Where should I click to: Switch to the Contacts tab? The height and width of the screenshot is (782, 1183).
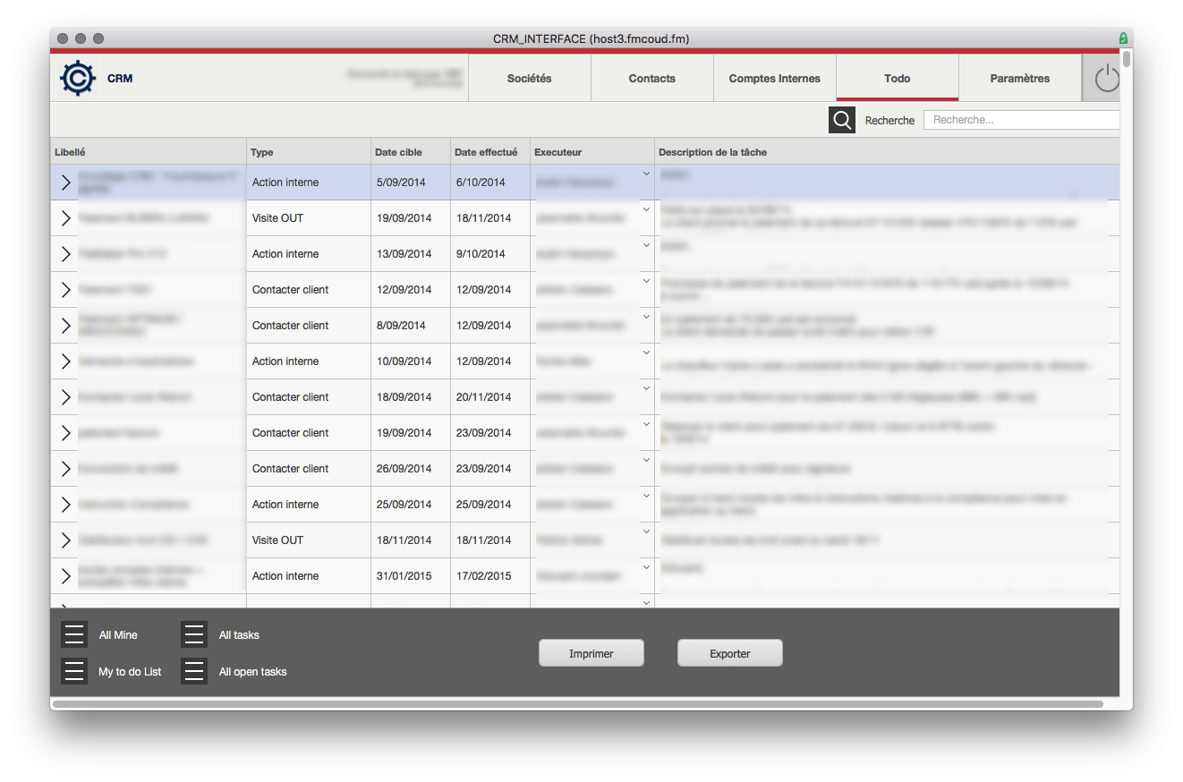[x=652, y=78]
